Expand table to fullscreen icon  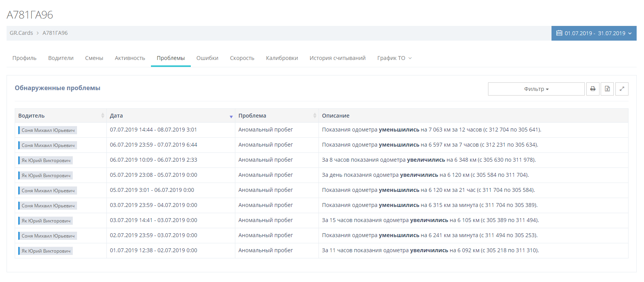point(622,89)
